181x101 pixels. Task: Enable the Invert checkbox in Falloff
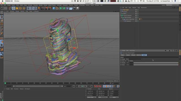[x=126, y=61]
